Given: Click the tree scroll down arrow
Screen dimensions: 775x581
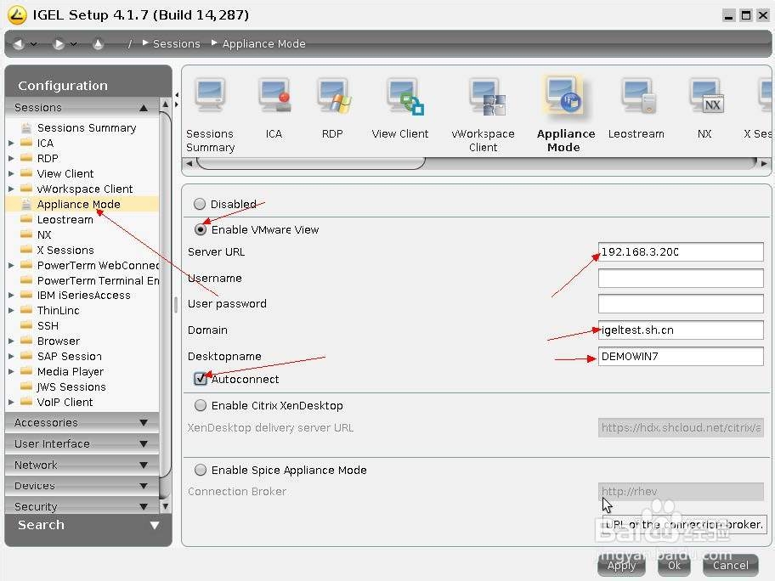Looking at the screenshot, I should (165, 506).
